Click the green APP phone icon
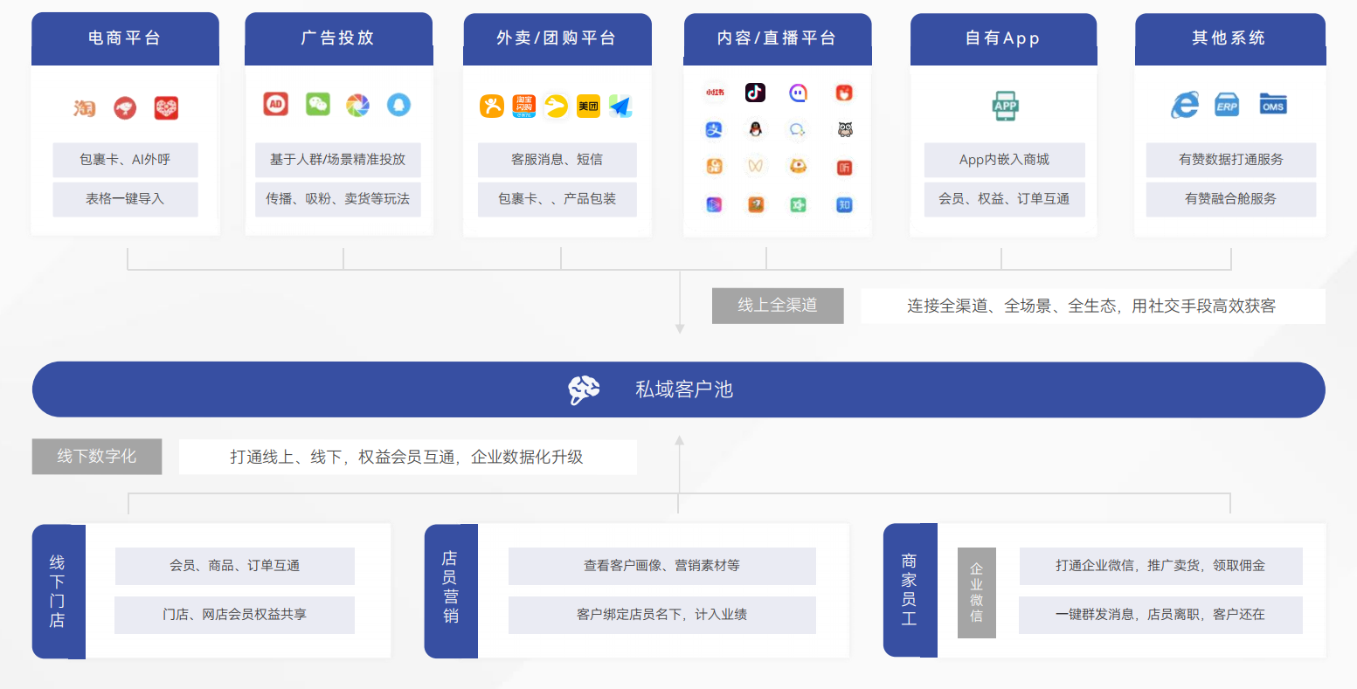 click(x=1005, y=106)
